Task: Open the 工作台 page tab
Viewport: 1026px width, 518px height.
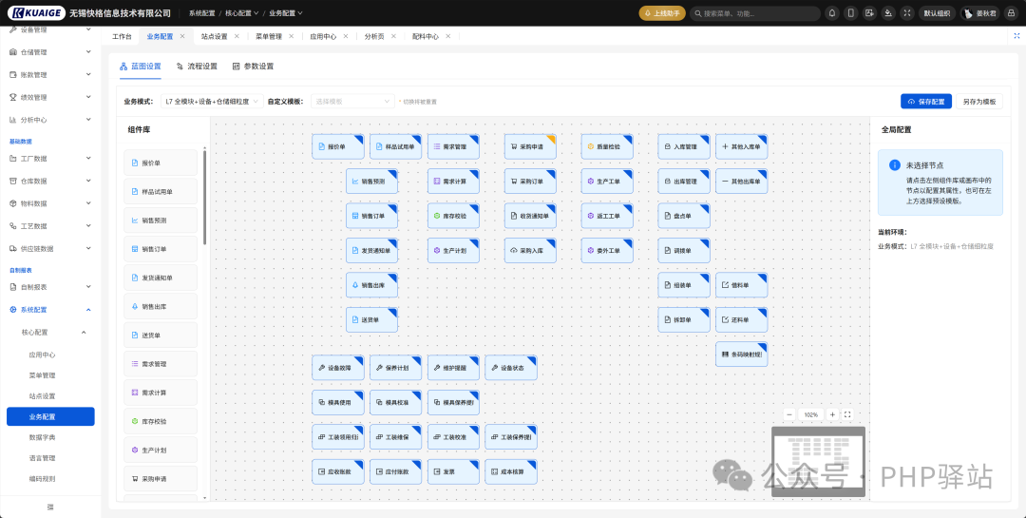Action: coord(122,37)
